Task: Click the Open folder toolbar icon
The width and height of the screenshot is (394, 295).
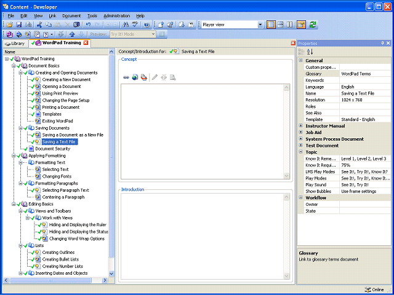Action: tap(10, 25)
